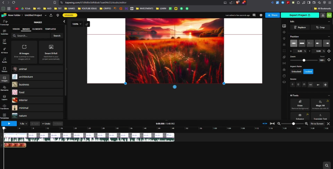
Task: Open the comments icon in top bar
Action: tap(254, 15)
